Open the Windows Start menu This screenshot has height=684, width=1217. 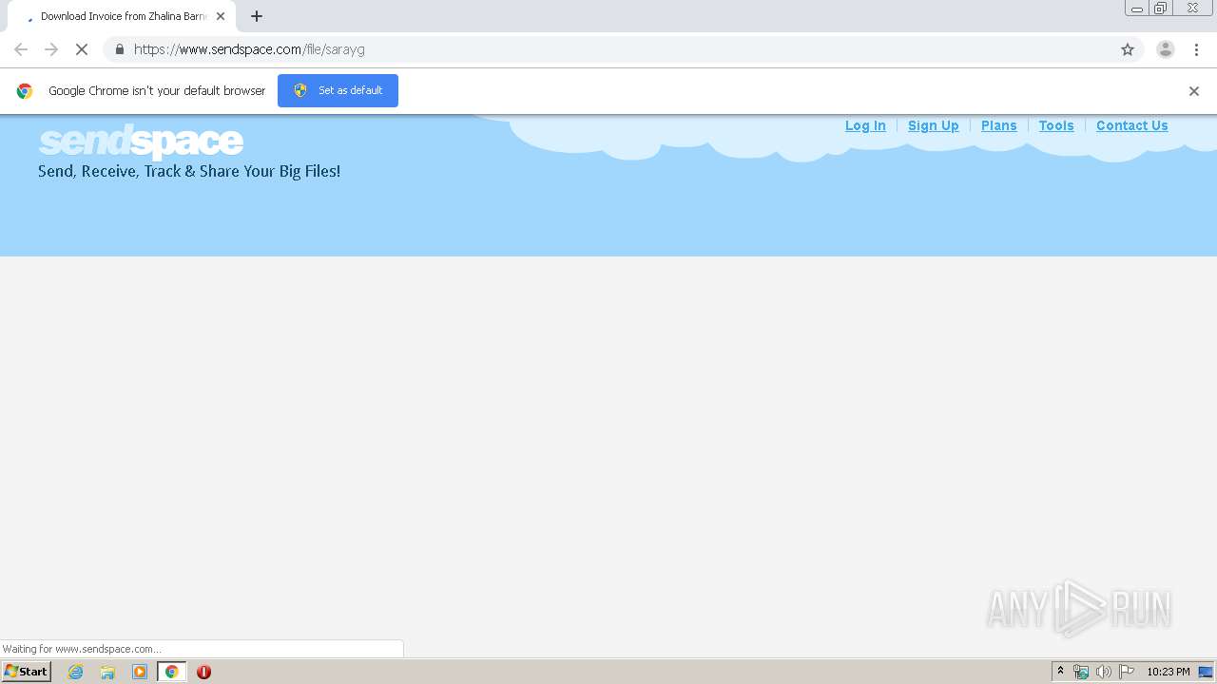[27, 672]
